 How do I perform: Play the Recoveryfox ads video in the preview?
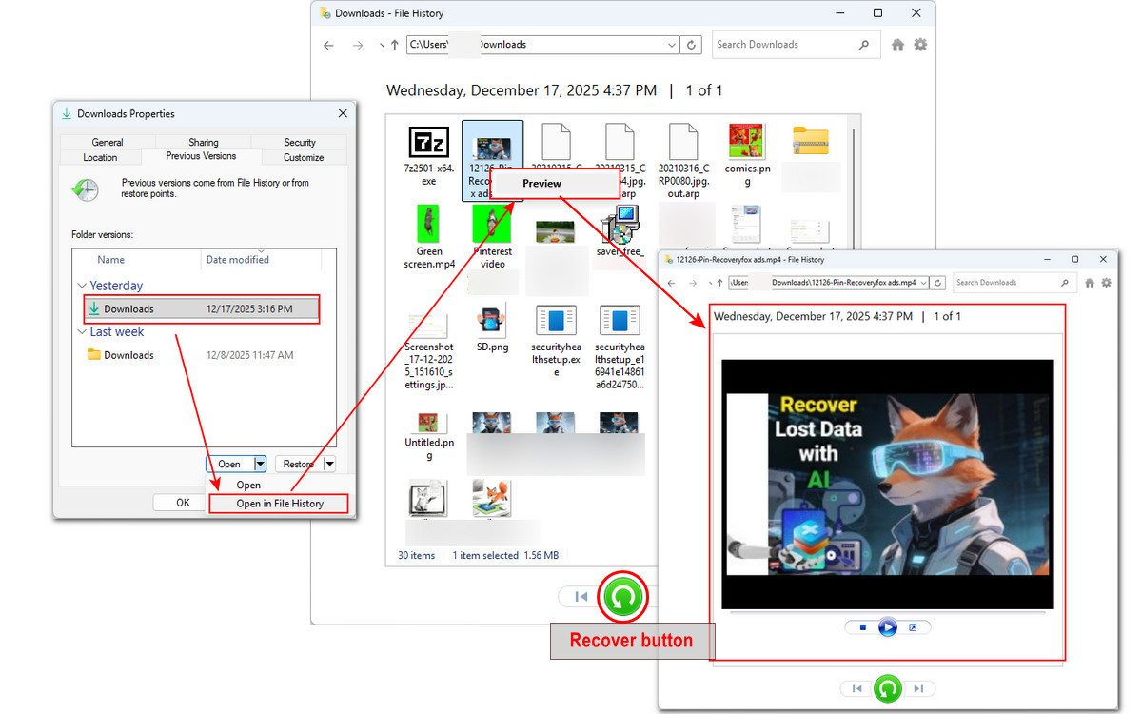(x=887, y=626)
